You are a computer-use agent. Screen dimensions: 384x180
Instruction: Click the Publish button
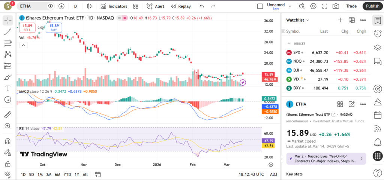372,6
